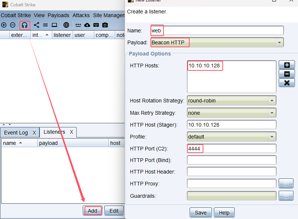This screenshot has height=219, width=298.
Task: Remove host with the minus button
Action: click(x=286, y=74)
